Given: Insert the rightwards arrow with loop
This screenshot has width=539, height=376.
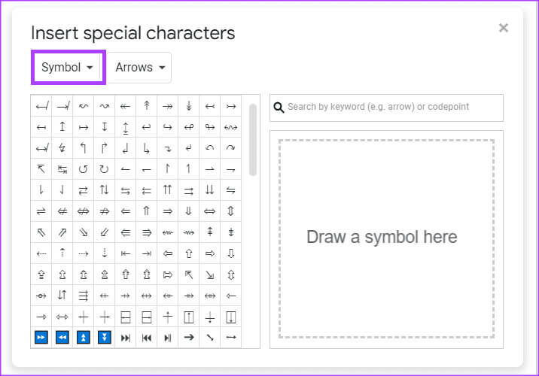Looking at the screenshot, I should 210,127.
